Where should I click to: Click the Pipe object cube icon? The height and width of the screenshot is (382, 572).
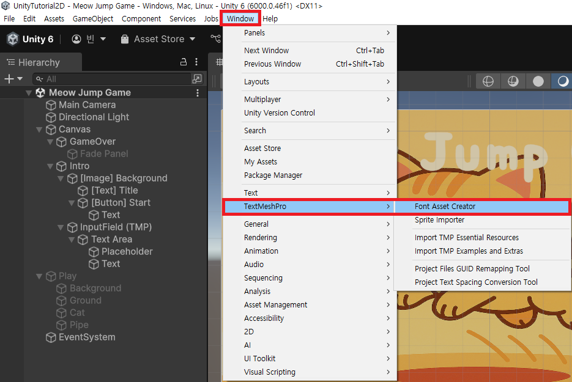[61, 325]
